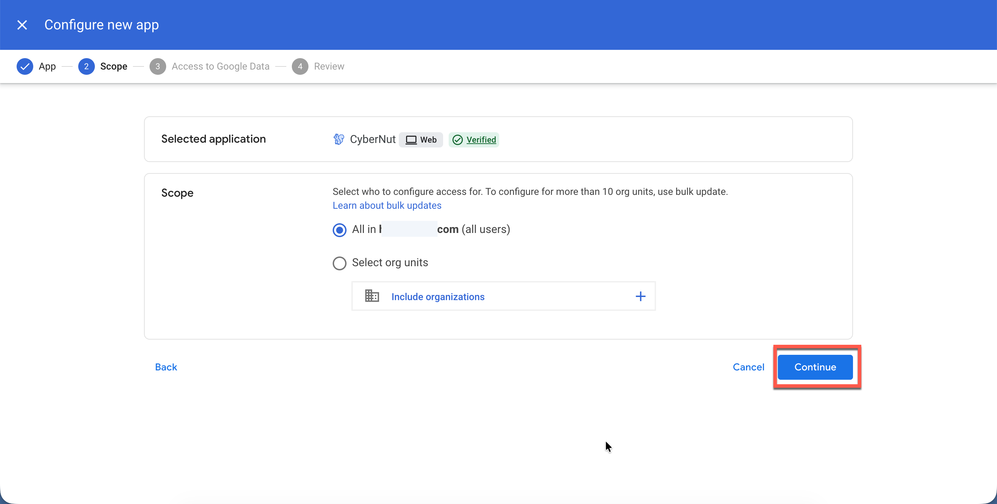997x504 pixels.
Task: Go to the Review step label
Action: coord(329,66)
